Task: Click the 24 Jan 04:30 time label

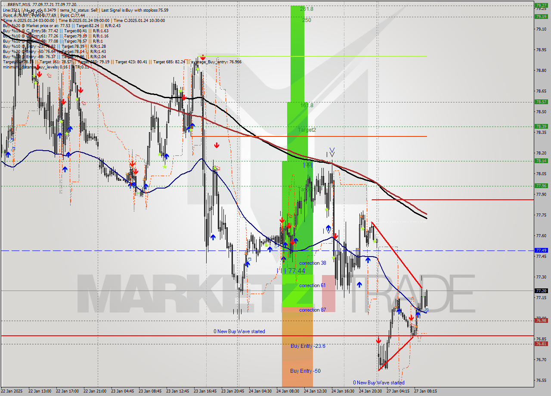Action: [261, 391]
